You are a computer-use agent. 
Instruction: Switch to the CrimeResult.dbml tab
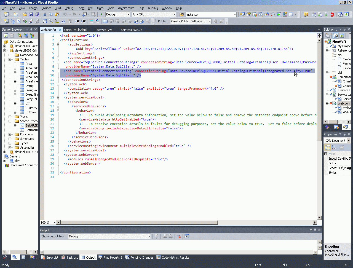(76, 30)
